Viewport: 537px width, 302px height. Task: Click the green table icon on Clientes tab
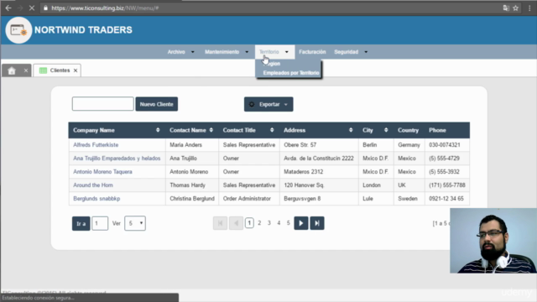[43, 70]
